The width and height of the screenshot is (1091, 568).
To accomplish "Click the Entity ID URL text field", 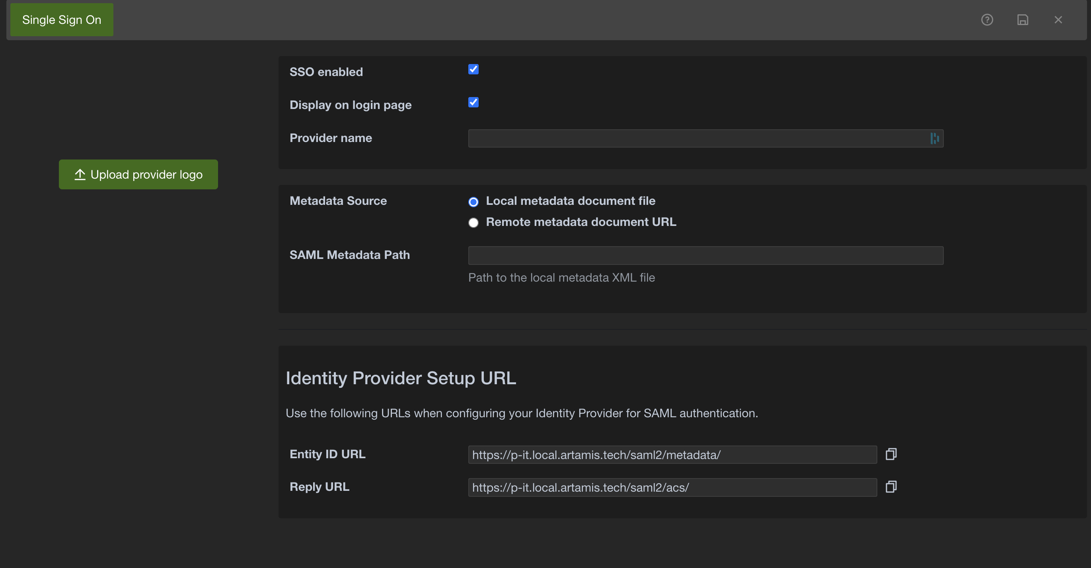I will pos(672,455).
